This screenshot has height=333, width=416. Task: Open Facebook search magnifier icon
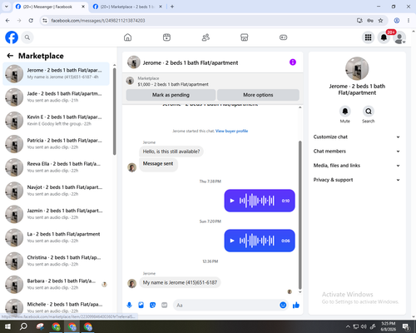tap(27, 37)
